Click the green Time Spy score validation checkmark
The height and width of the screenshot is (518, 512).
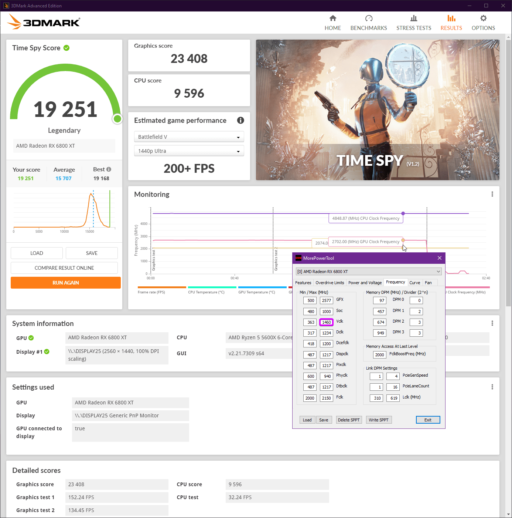point(66,48)
